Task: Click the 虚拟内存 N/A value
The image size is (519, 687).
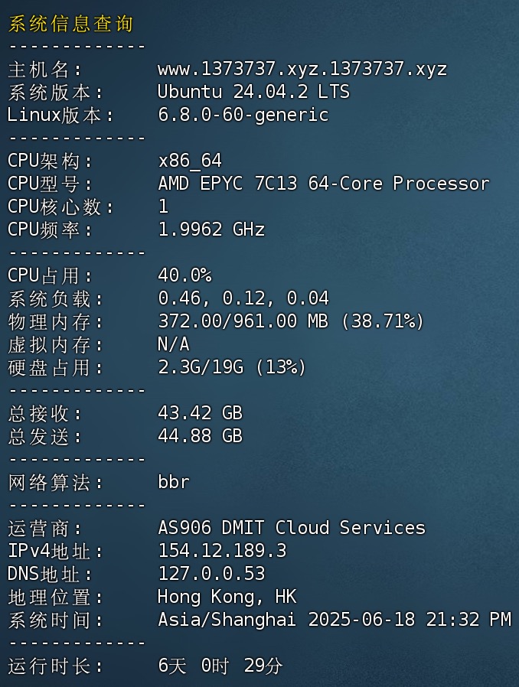Action: [x=174, y=344]
